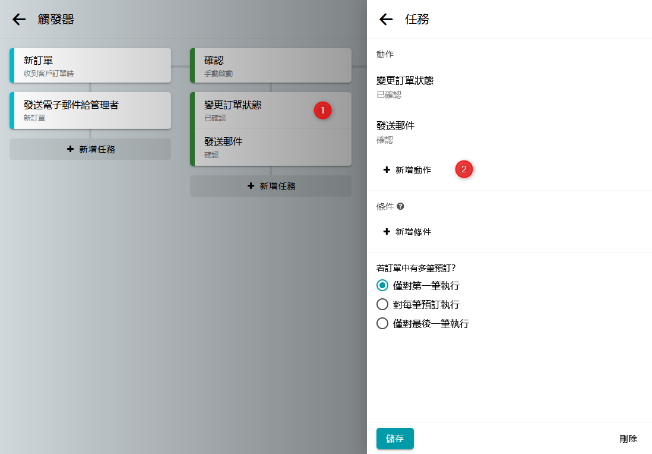This screenshot has width=652, height=454.
Task: Open 發送電子郵件給管理者 task card
Action: [90, 110]
